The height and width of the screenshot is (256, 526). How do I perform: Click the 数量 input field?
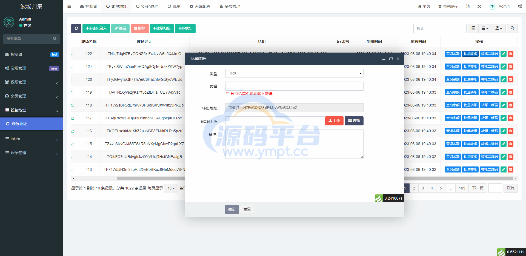(295, 86)
